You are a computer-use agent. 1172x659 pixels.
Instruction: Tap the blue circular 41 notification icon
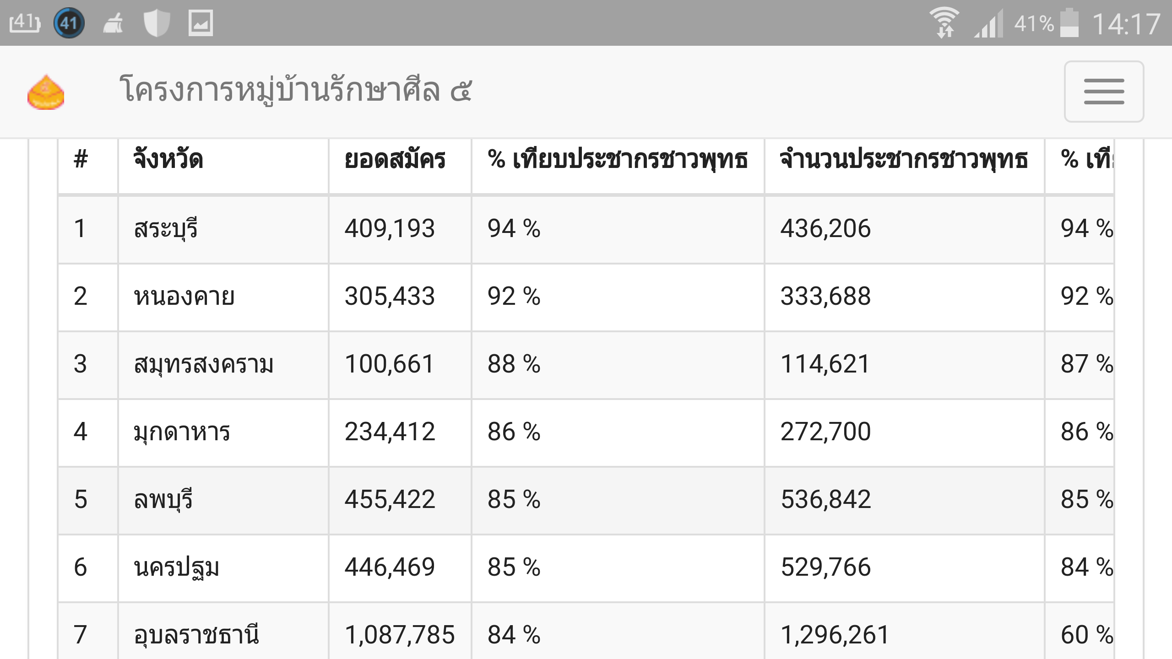(x=69, y=23)
